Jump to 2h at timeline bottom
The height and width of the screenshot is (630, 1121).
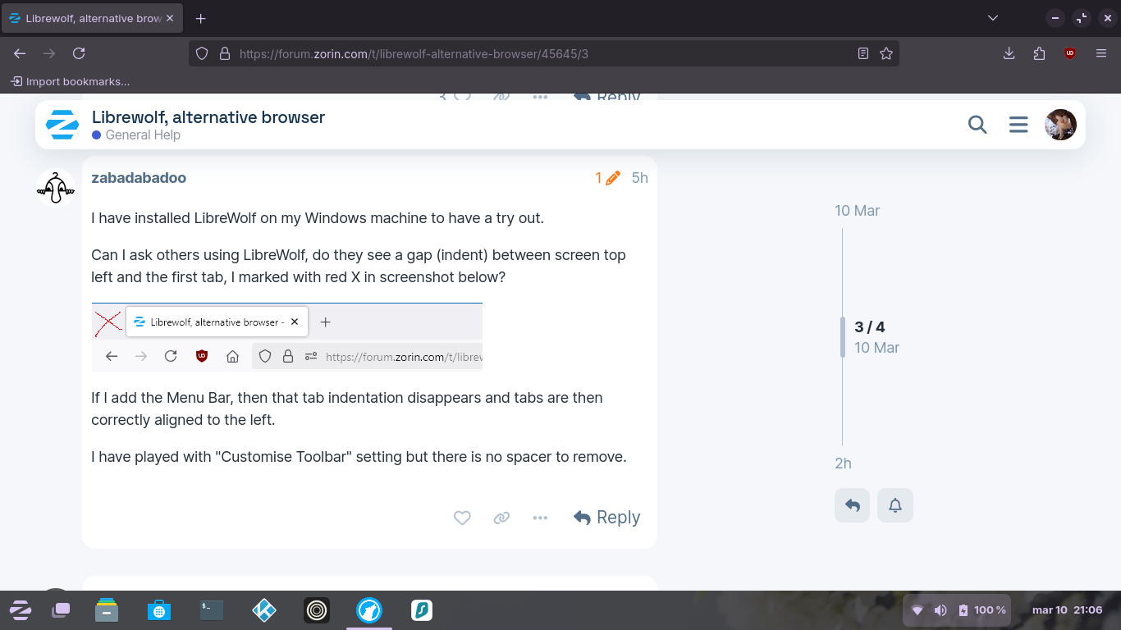tap(844, 463)
